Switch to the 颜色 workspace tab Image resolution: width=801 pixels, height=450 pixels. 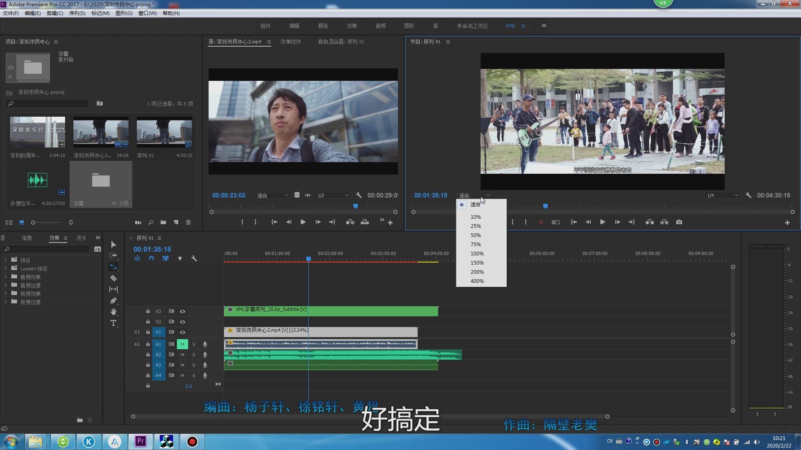(323, 26)
